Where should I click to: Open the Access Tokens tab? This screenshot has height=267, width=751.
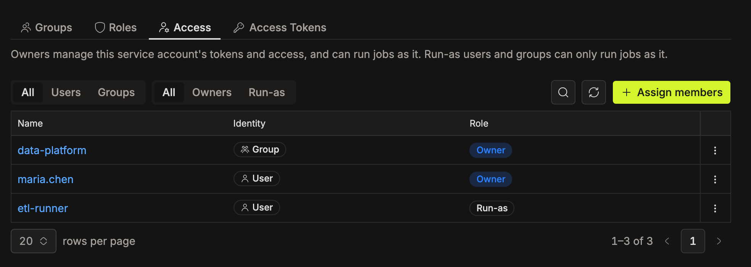pos(280,27)
